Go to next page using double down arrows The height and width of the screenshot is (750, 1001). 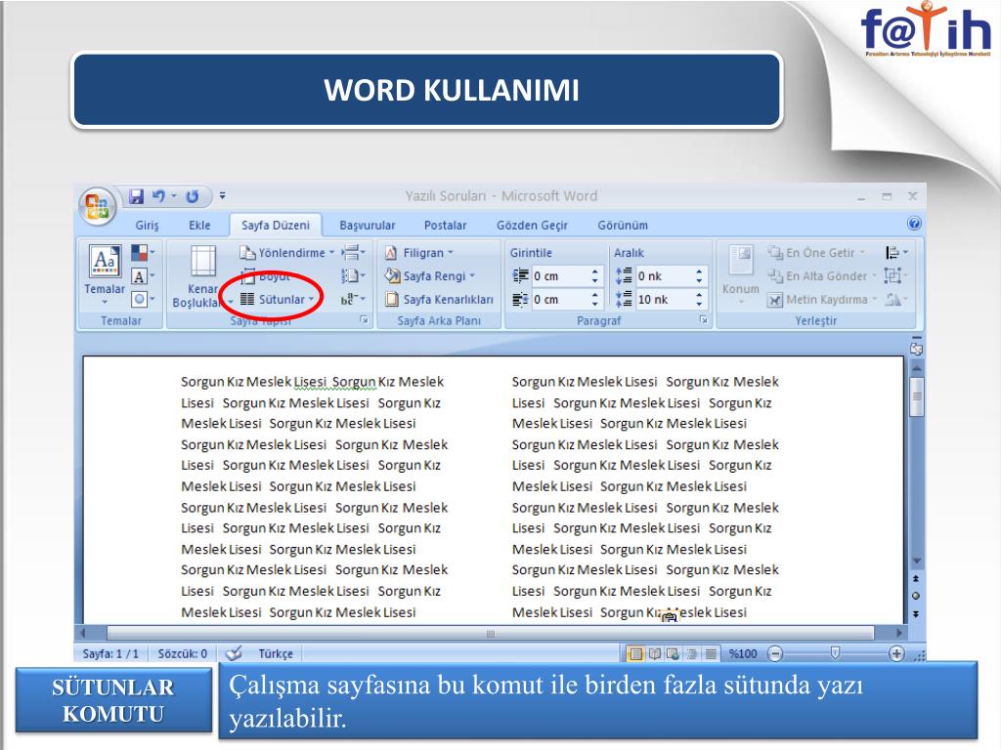[x=916, y=613]
